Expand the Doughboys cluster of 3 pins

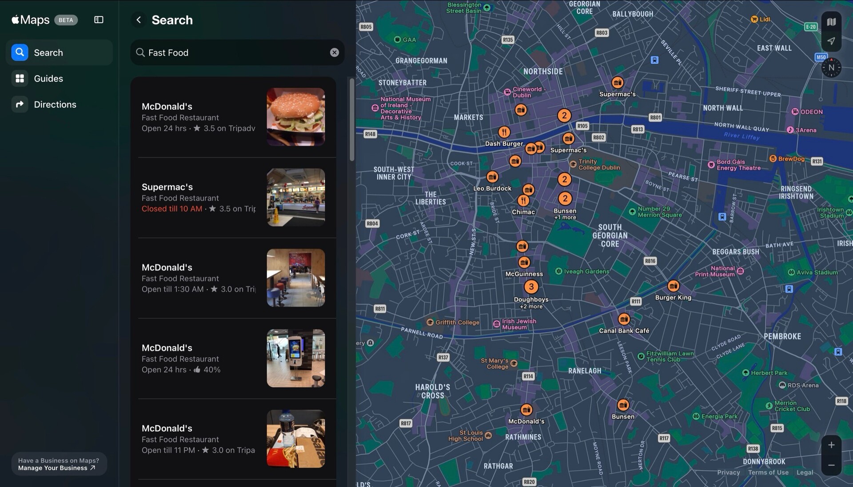(x=531, y=287)
